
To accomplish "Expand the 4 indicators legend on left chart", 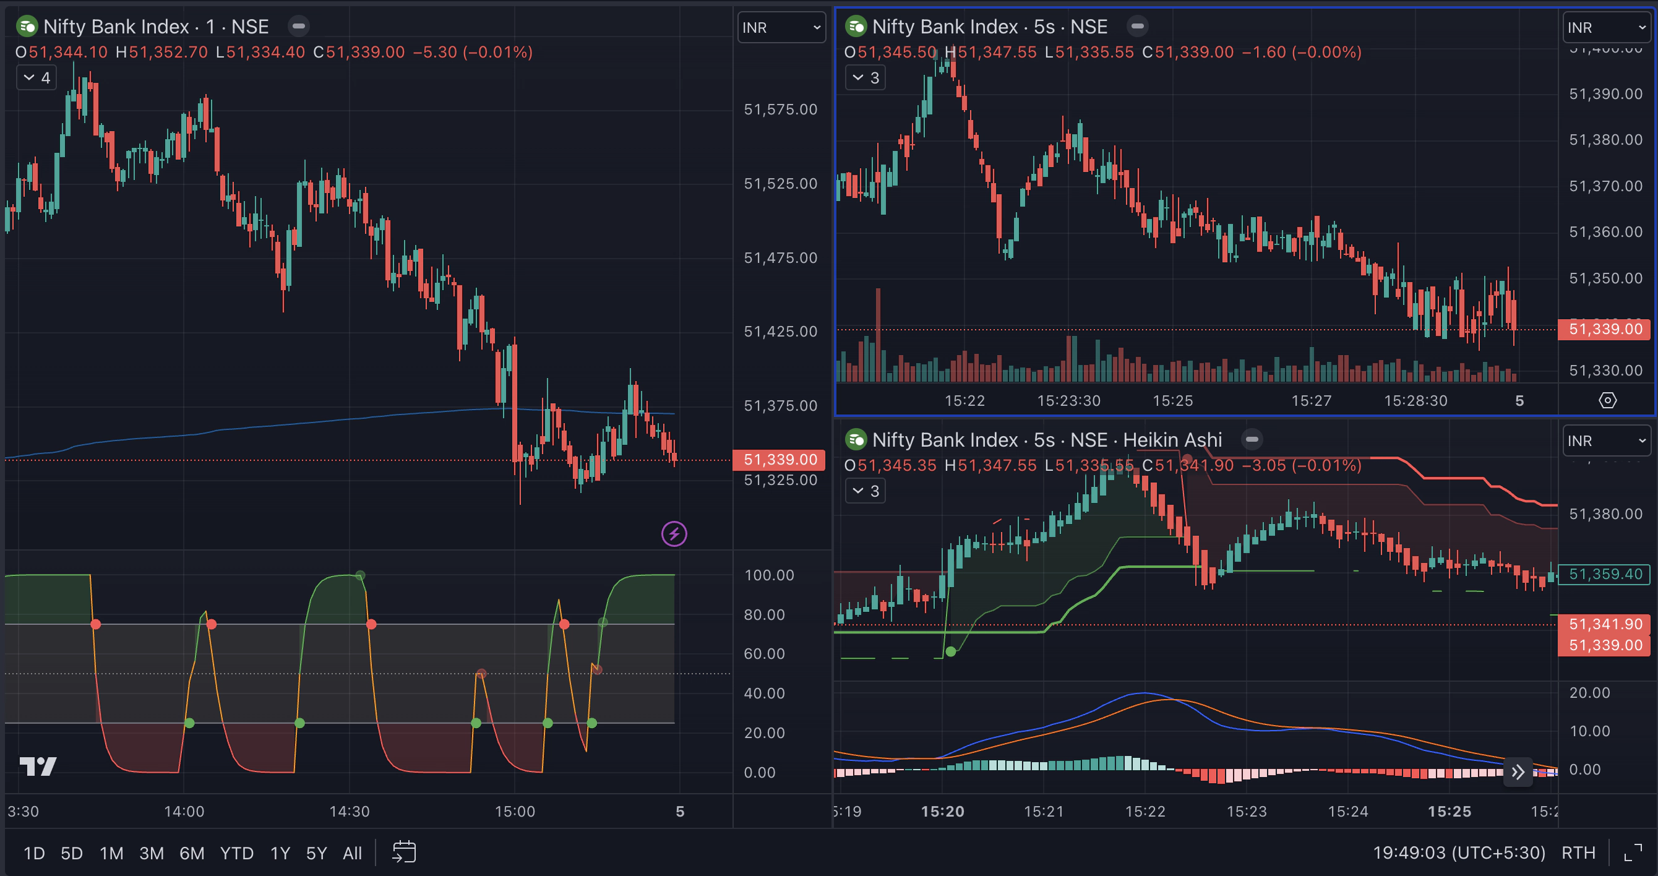I will (x=37, y=78).
